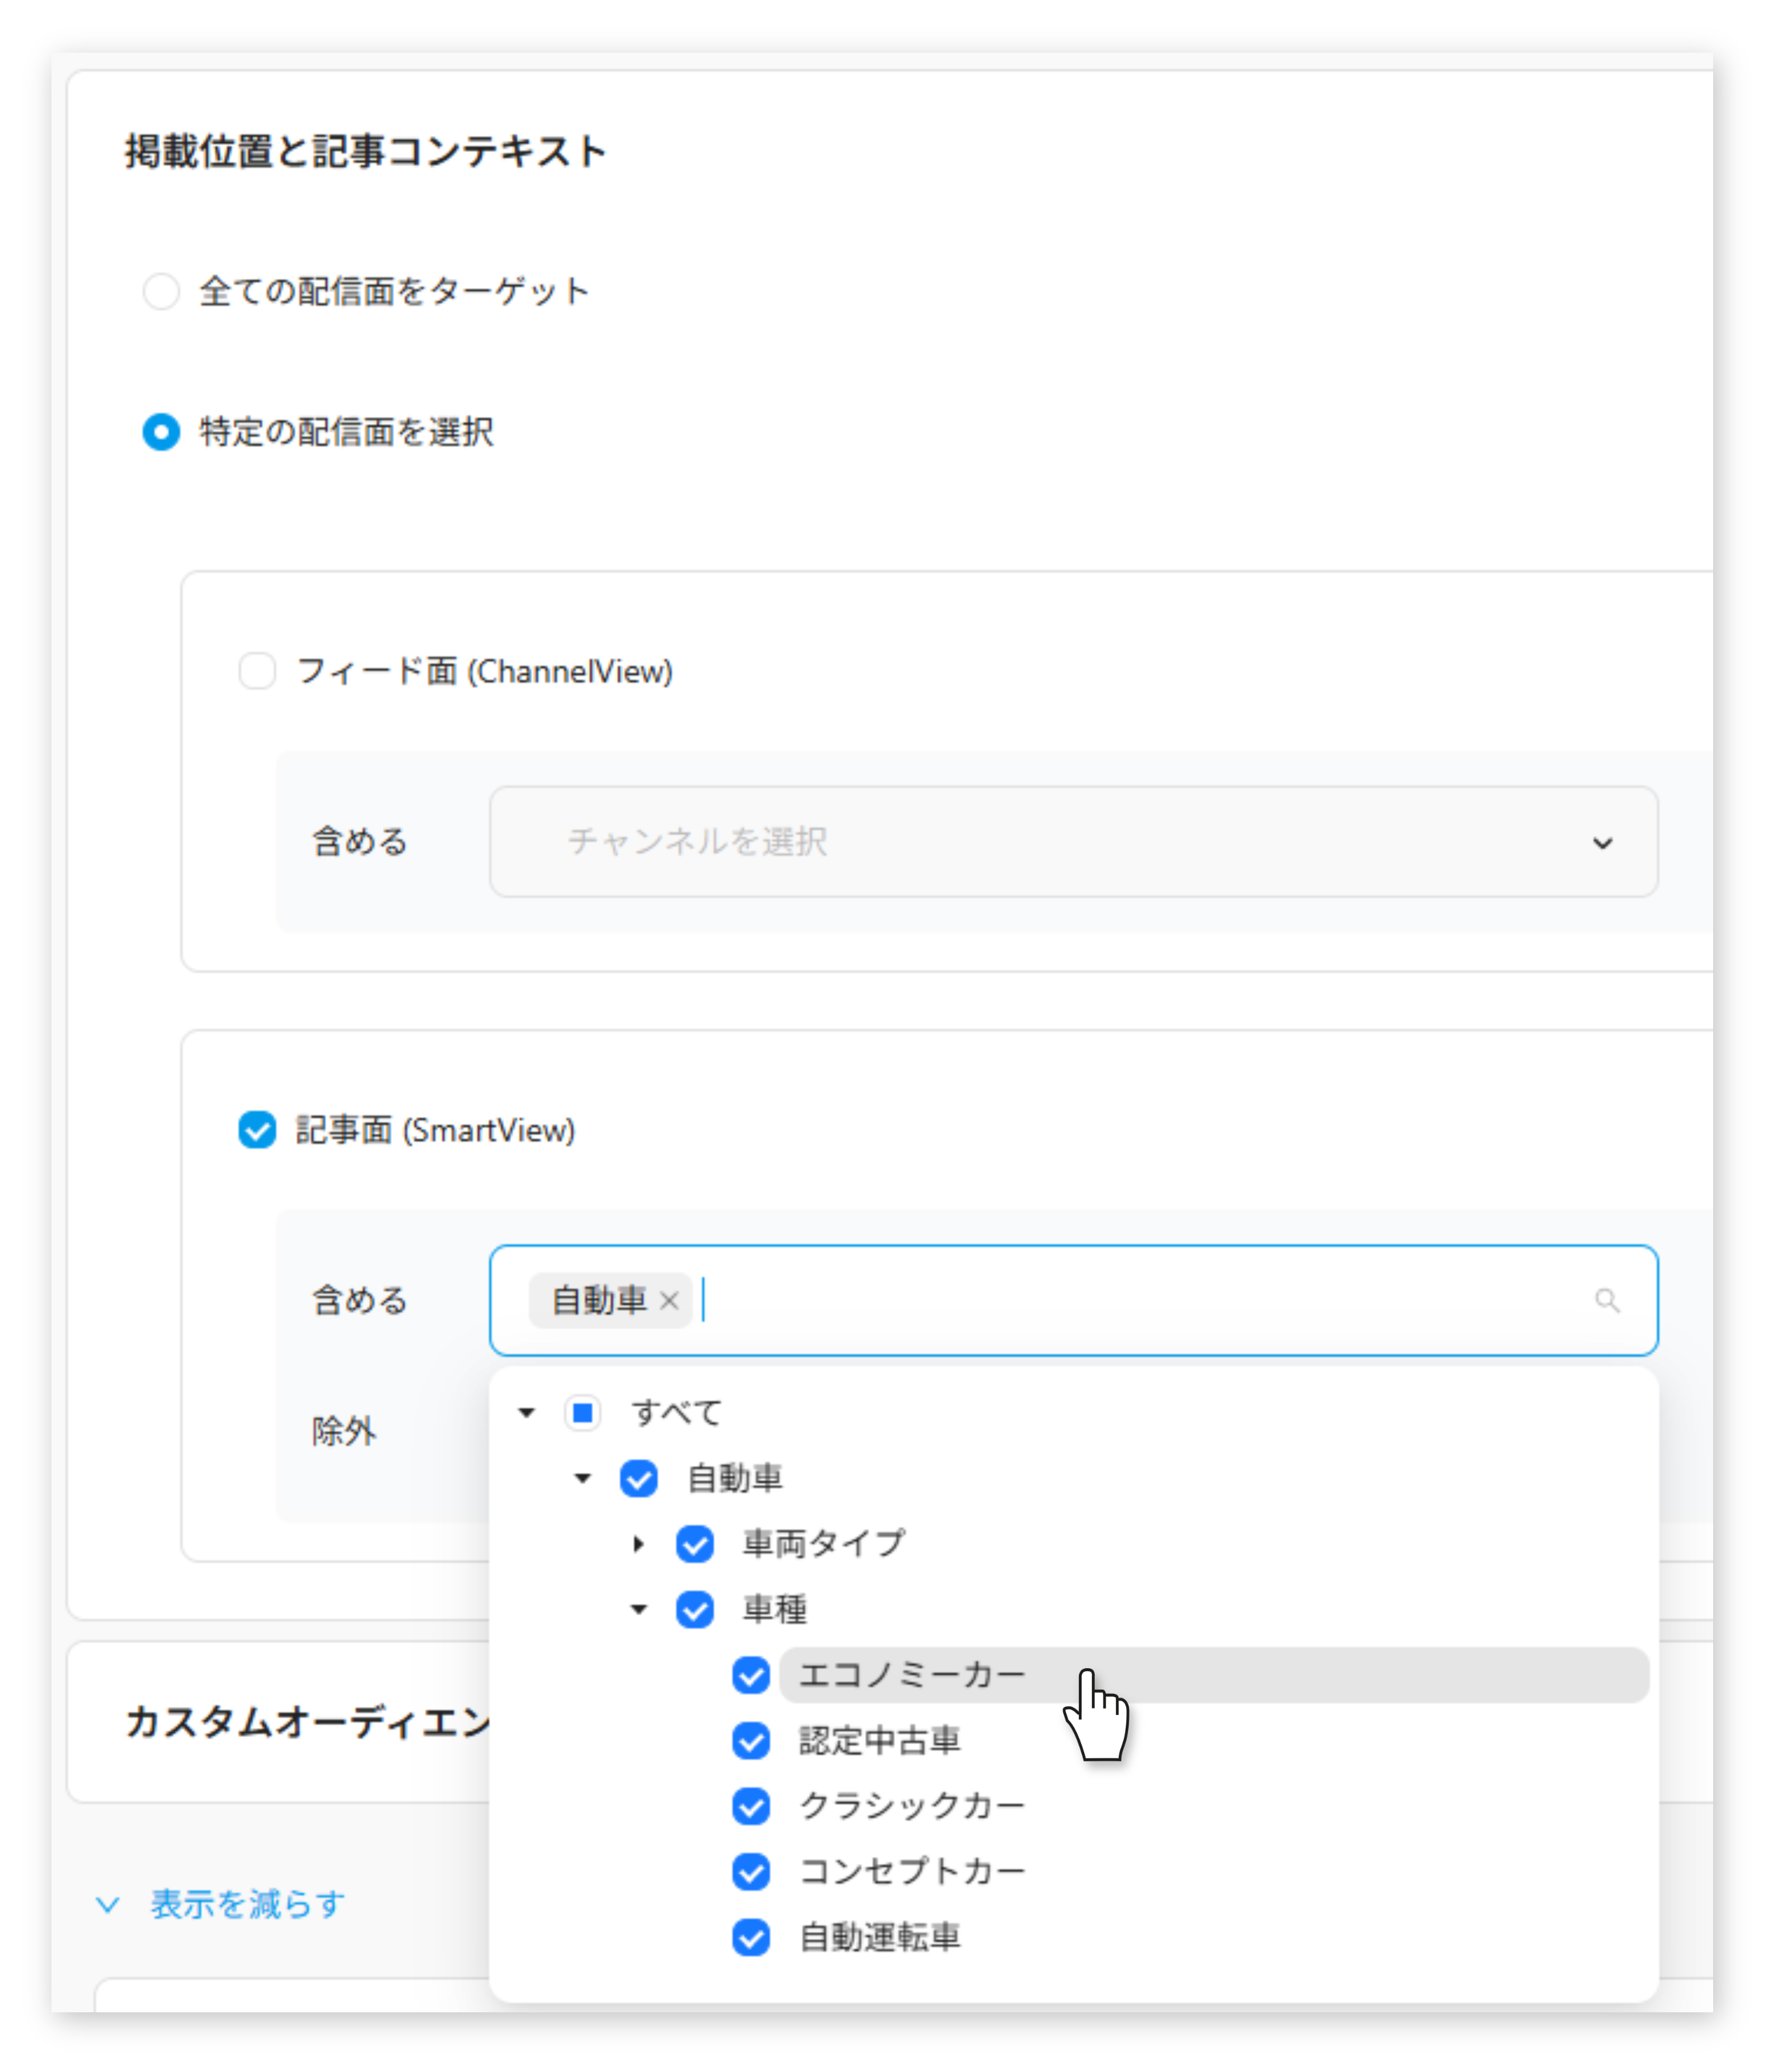
Task: Click the 自動車 tag chip text
Action: point(600,1300)
